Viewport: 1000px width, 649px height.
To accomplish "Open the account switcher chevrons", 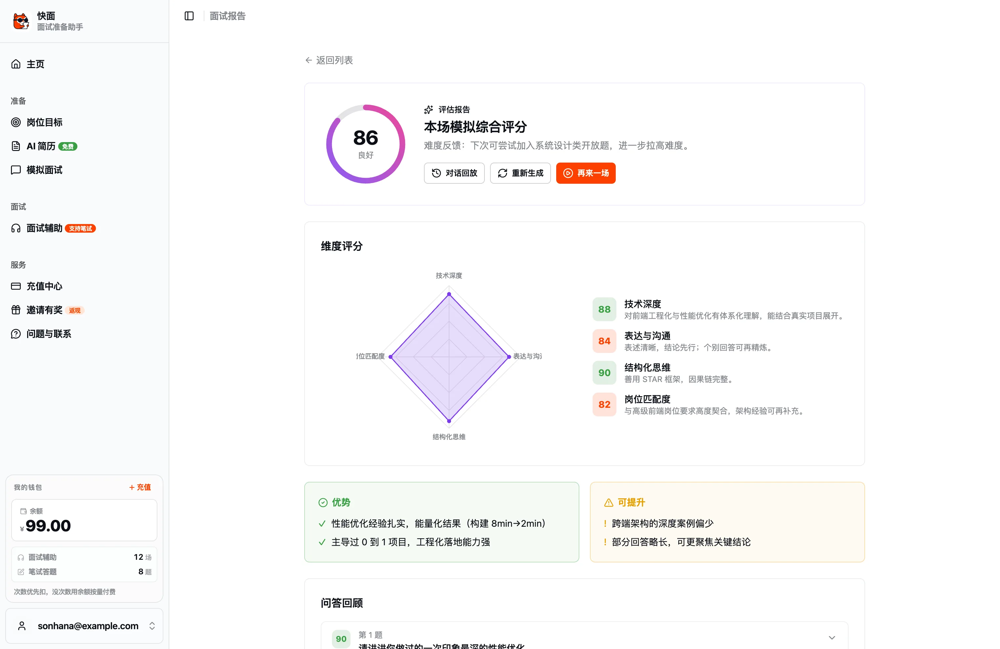I will tap(152, 626).
